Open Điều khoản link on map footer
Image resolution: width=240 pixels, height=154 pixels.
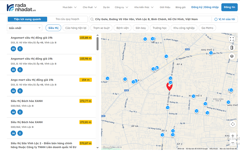point(214,149)
